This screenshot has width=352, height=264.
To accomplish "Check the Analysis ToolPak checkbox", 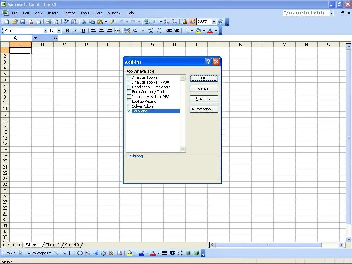I will [x=129, y=77].
